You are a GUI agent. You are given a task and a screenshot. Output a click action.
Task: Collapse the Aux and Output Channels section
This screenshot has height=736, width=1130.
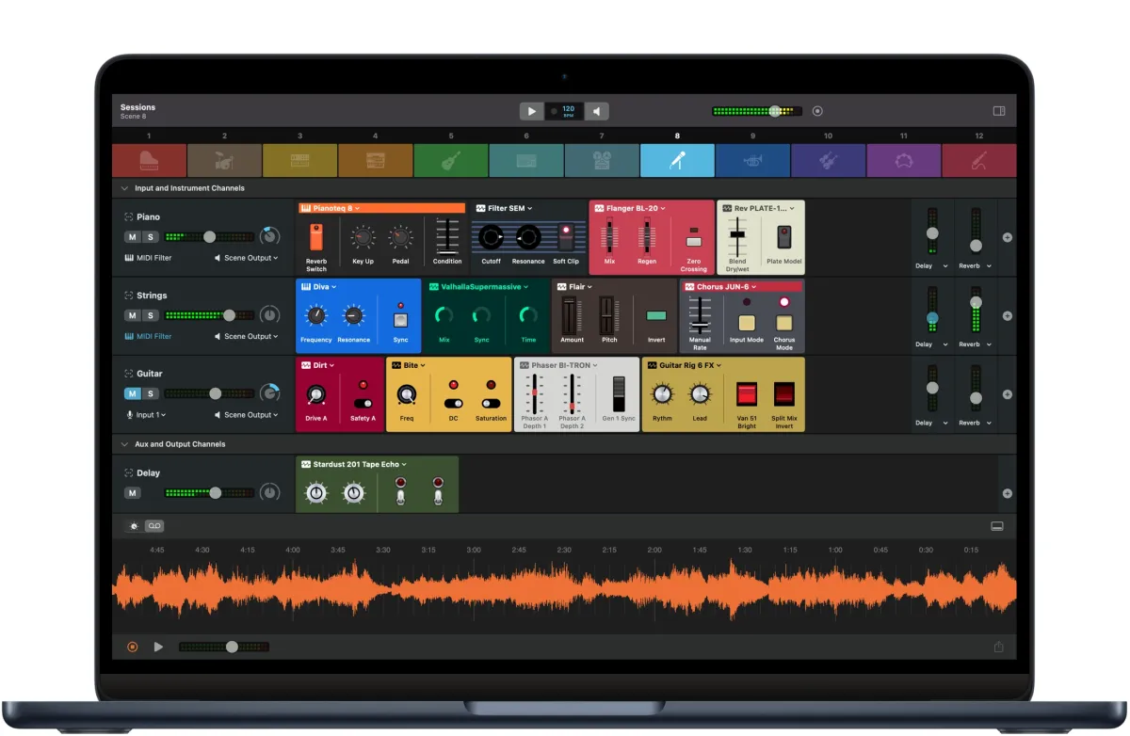pos(125,444)
